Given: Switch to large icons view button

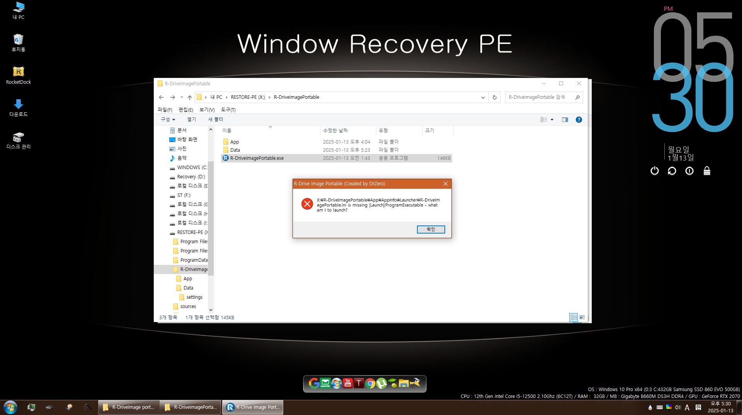Looking at the screenshot, I should [582, 317].
